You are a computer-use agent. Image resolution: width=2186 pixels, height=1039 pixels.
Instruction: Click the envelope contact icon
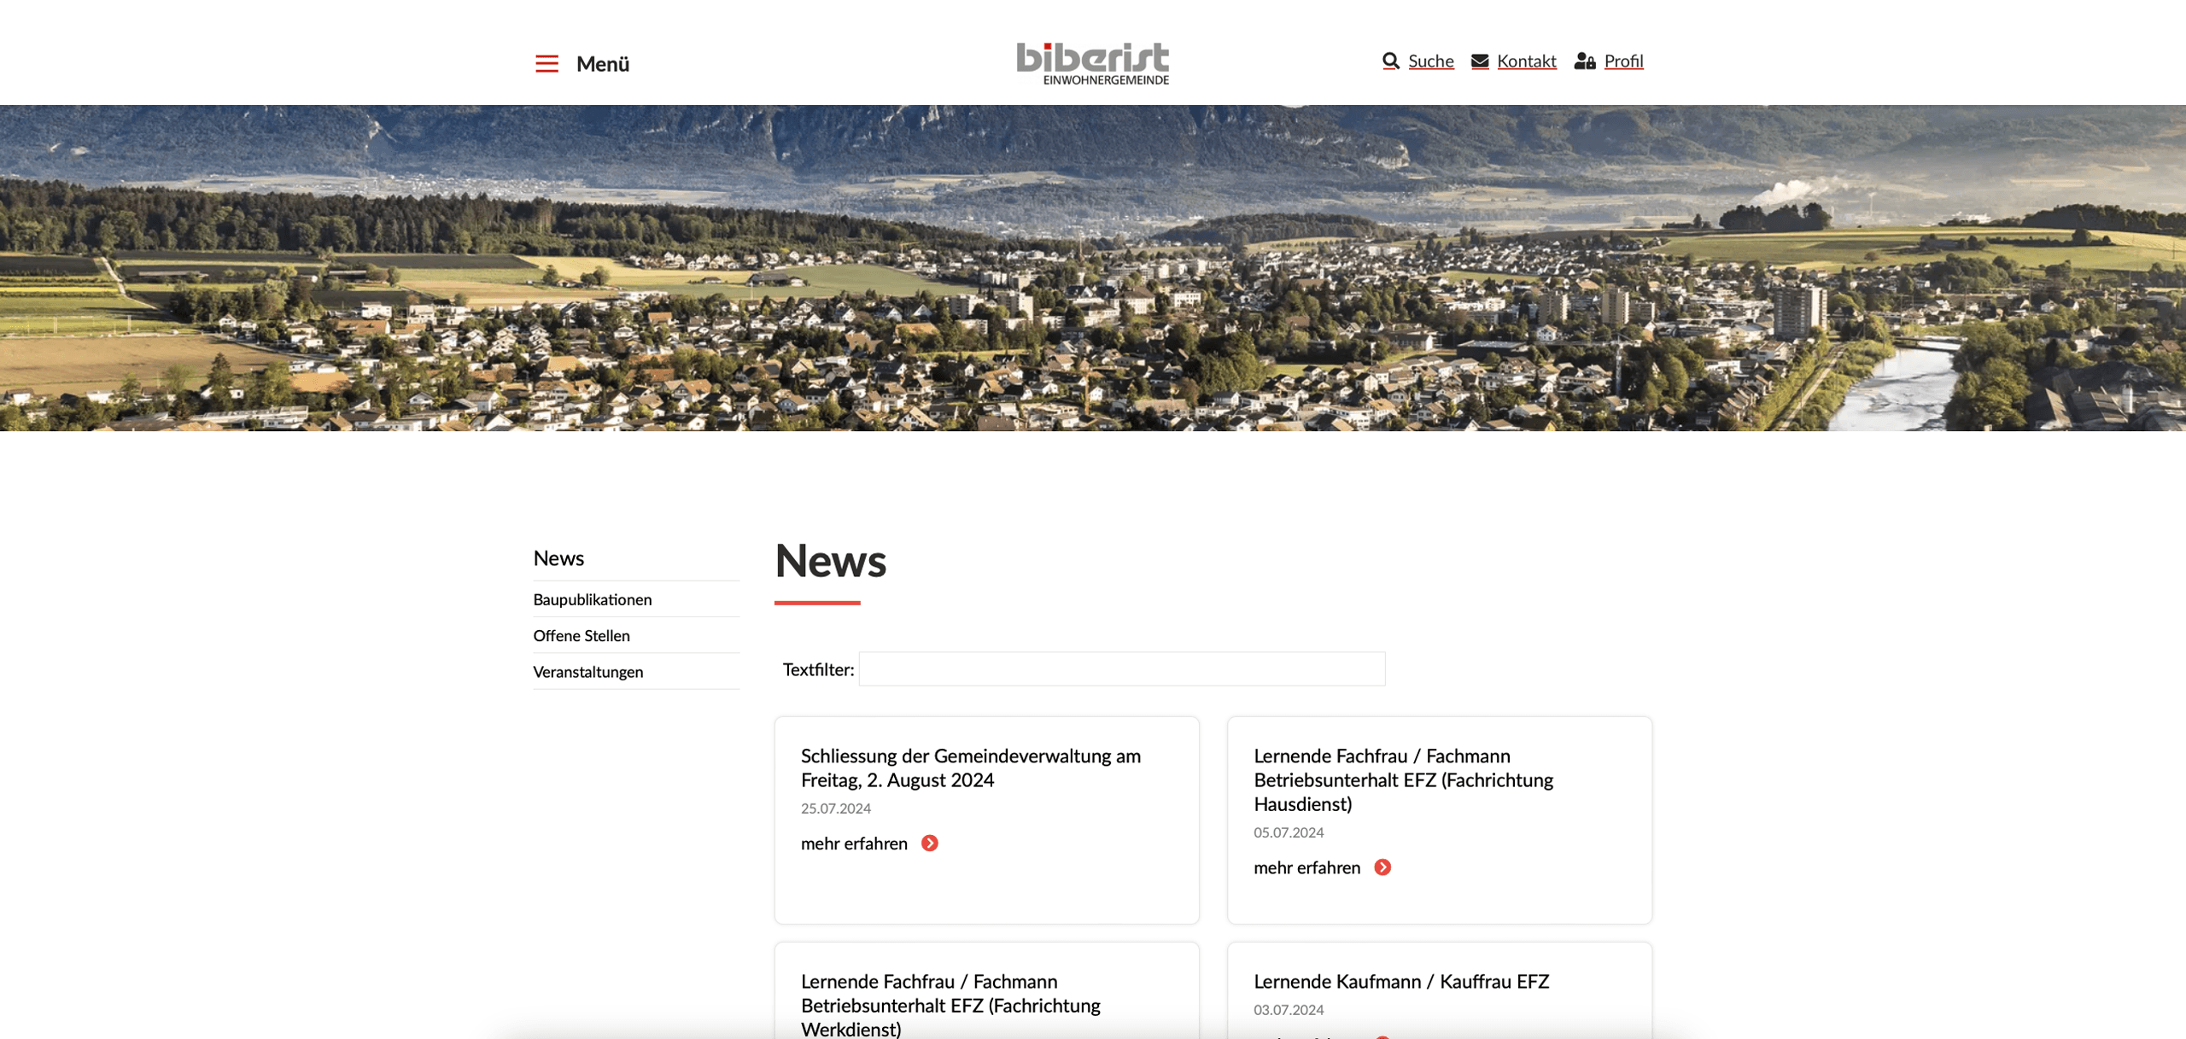coord(1479,61)
